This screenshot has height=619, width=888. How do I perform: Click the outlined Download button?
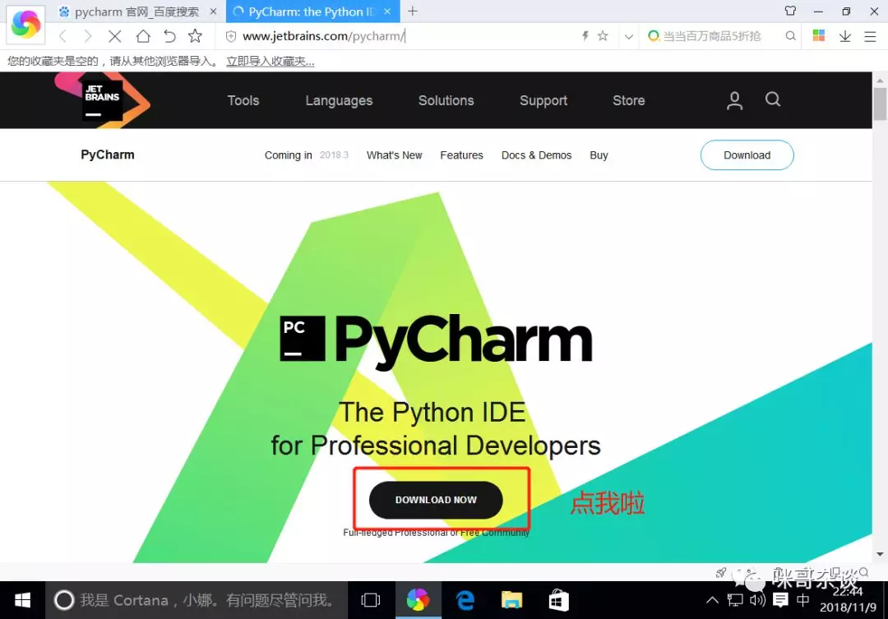click(747, 155)
